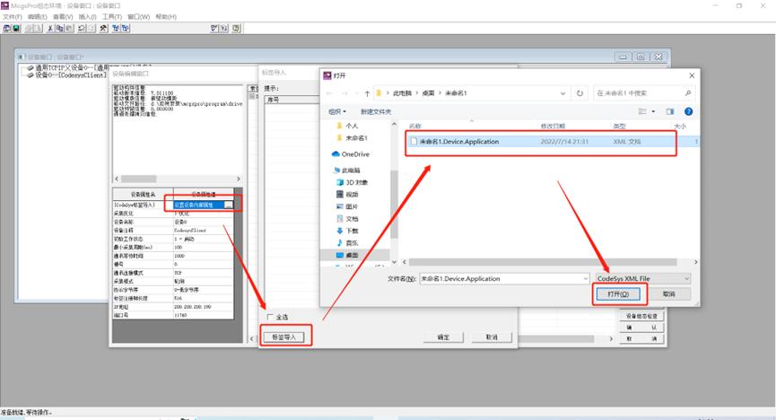
Task: Click the tools hammer icon in toolbar
Action: pyautogui.click(x=103, y=28)
